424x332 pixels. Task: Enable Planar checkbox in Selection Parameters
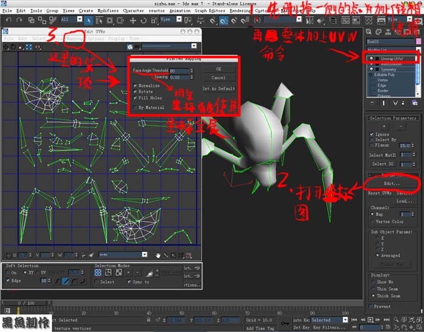pyautogui.click(x=372, y=145)
